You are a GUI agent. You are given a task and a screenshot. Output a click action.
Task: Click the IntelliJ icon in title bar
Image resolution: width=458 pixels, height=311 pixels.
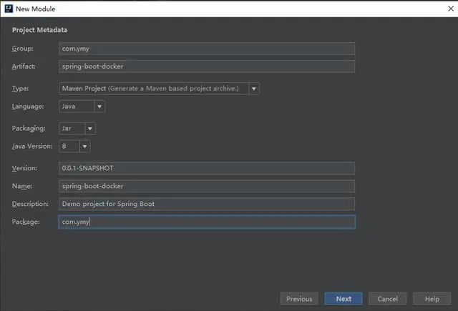pos(9,9)
